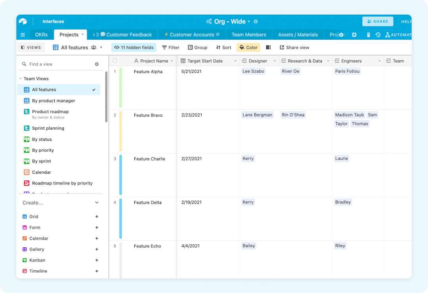This screenshot has height=293, width=428.
Task: Click the green color bar on Feature Alpha
Action: tap(120, 88)
